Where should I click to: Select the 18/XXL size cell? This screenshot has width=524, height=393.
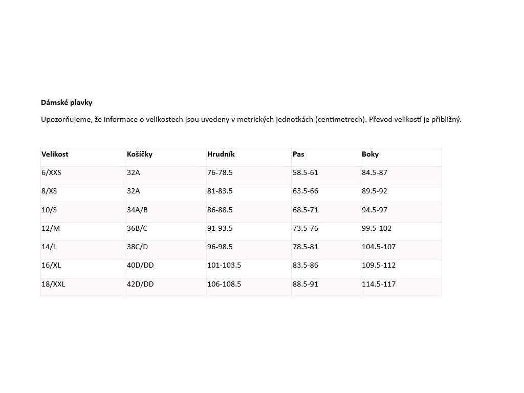(x=53, y=284)
